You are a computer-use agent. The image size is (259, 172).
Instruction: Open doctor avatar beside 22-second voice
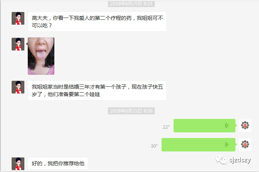pos(245,126)
